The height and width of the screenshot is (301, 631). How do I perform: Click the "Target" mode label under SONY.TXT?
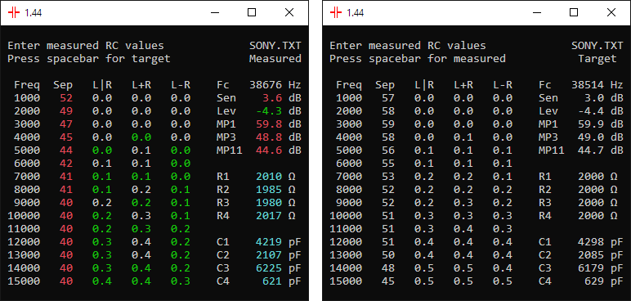click(x=597, y=59)
